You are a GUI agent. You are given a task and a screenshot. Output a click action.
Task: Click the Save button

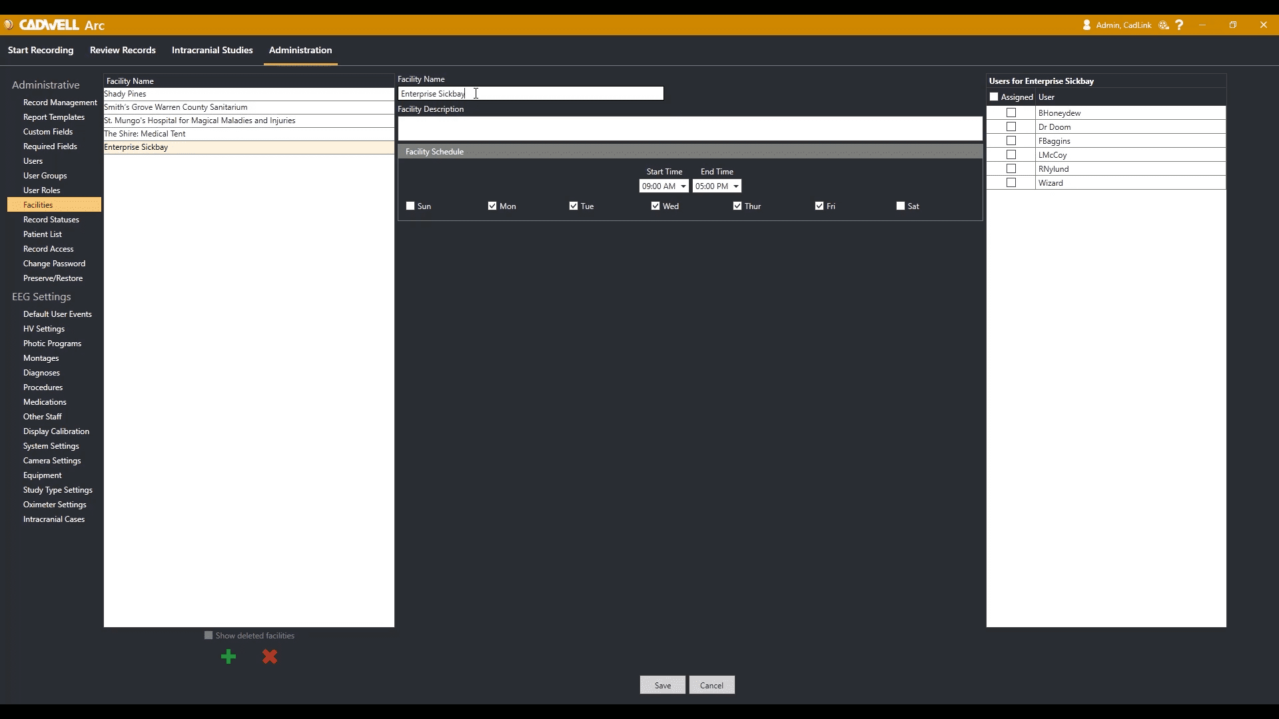tap(662, 685)
